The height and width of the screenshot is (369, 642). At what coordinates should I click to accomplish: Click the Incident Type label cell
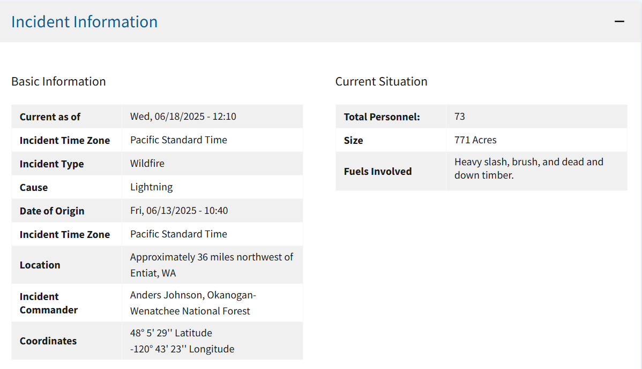pos(51,164)
